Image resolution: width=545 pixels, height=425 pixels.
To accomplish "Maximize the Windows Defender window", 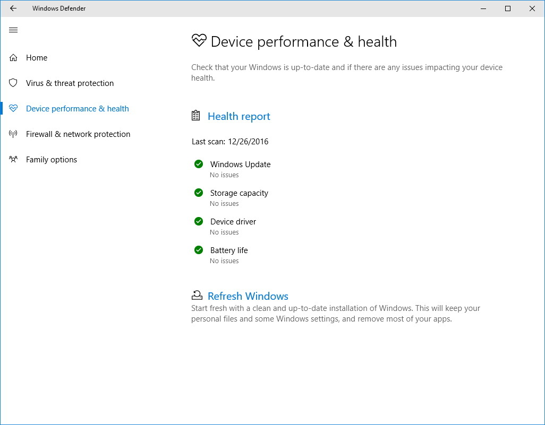I will tap(508, 8).
